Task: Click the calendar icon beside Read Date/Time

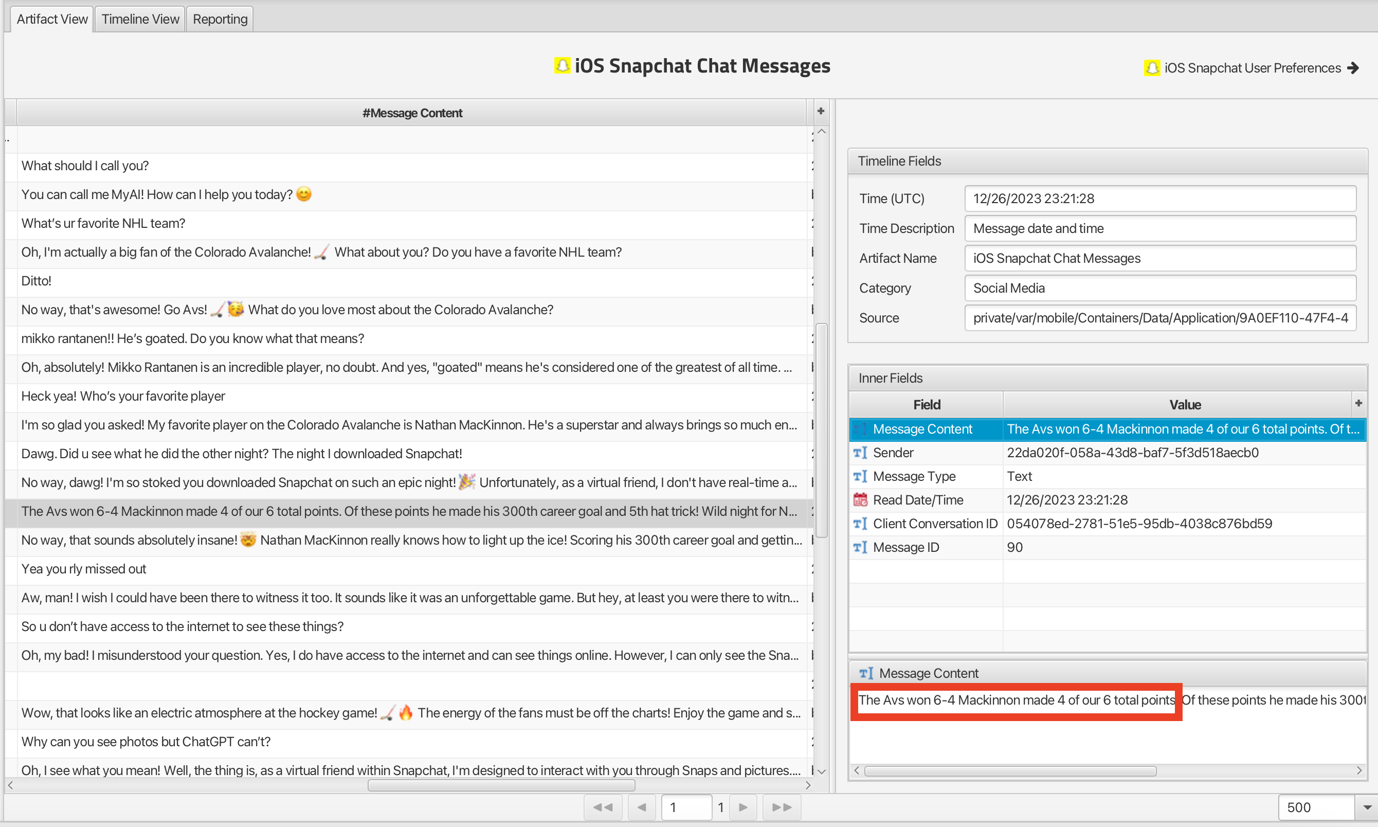Action: [x=860, y=500]
